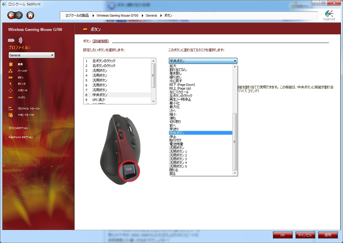
Task: Choose 左にスクロール from the task list
Action: pyautogui.click(x=201, y=92)
